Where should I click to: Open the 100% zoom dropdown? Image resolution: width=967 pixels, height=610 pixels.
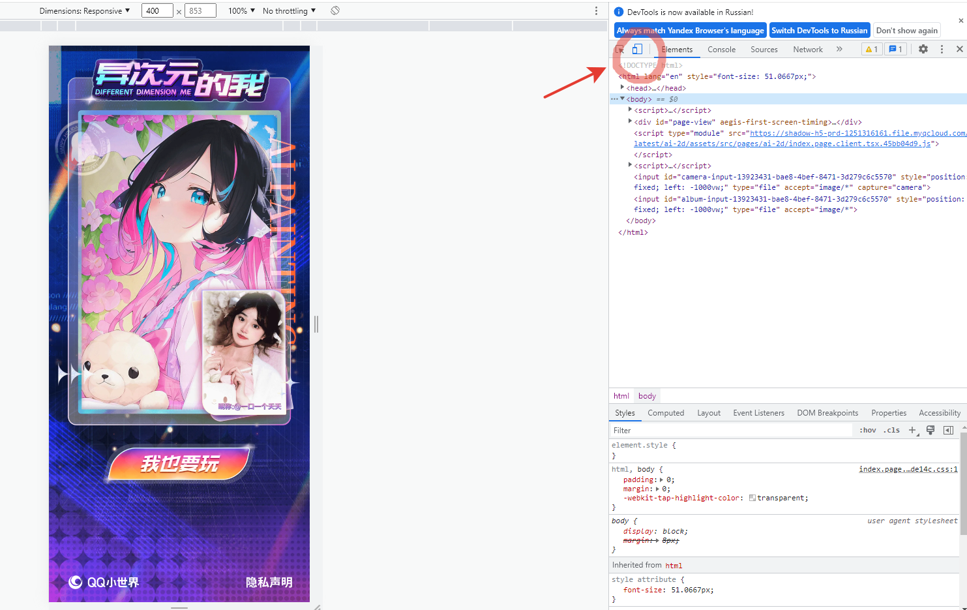241,10
